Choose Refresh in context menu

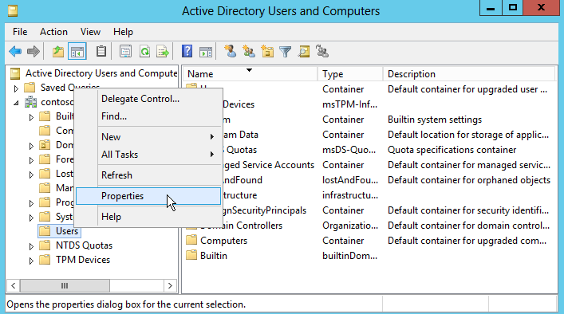[148, 175]
